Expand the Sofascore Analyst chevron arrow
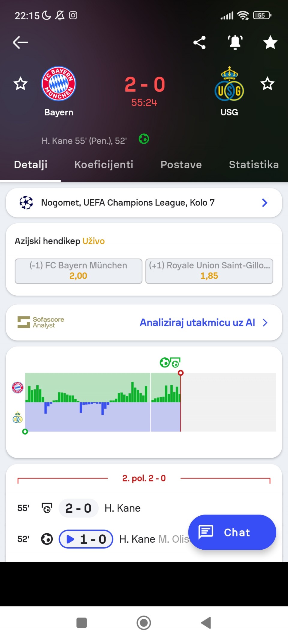This screenshot has width=288, height=641. 265,323
